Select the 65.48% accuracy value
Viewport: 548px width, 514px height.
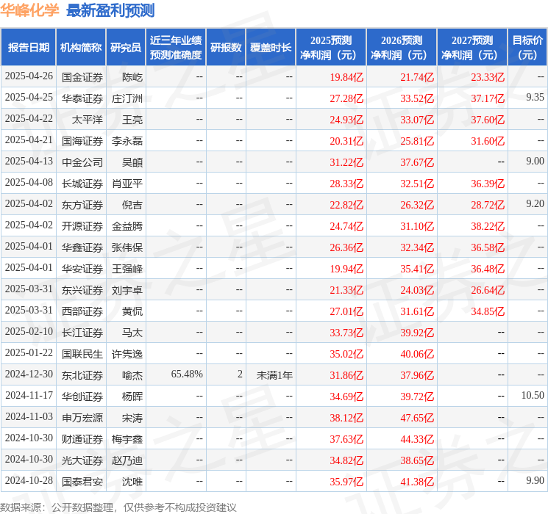(x=187, y=374)
